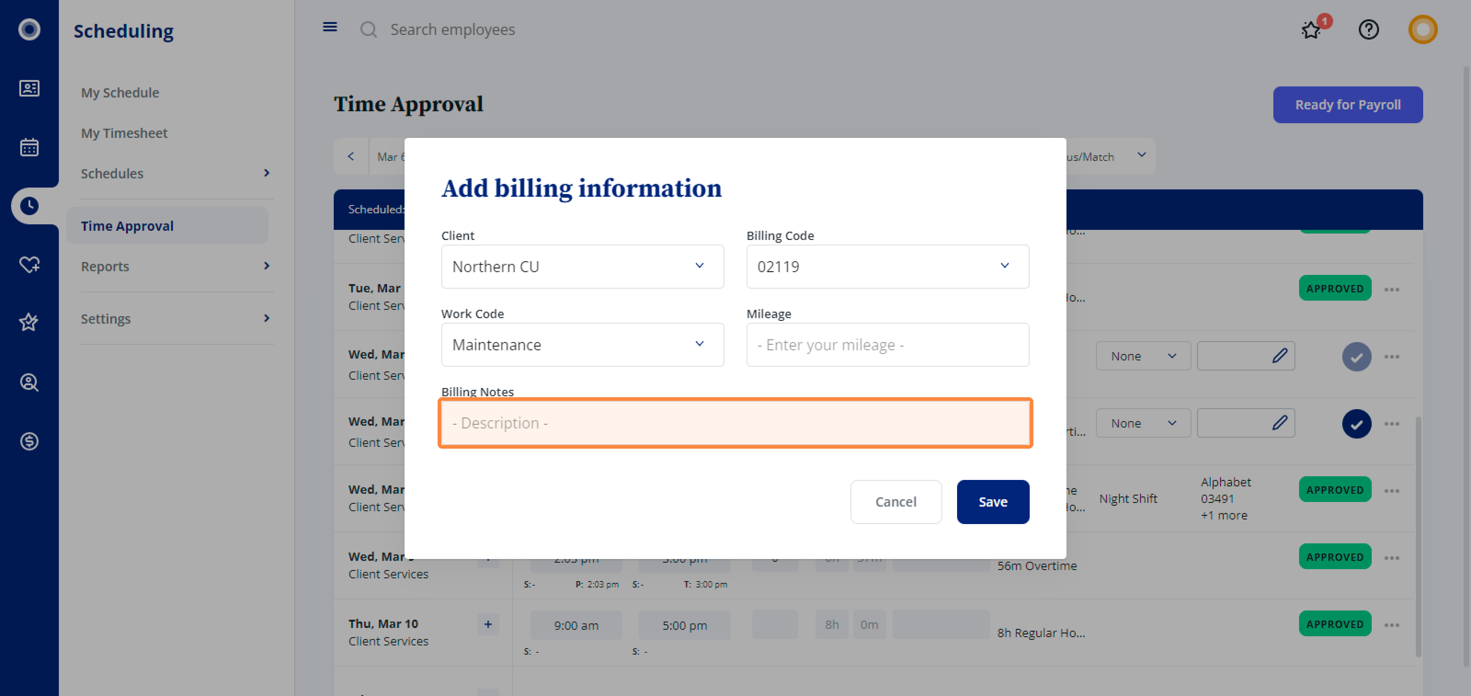Open favorites star with notification badge

pyautogui.click(x=1311, y=29)
